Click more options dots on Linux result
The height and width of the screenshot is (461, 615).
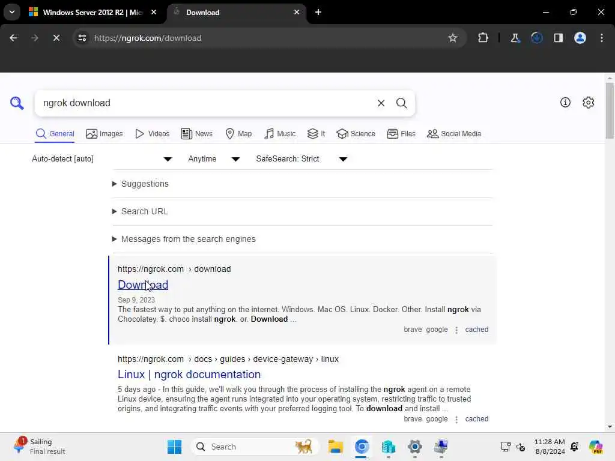pyautogui.click(x=456, y=419)
